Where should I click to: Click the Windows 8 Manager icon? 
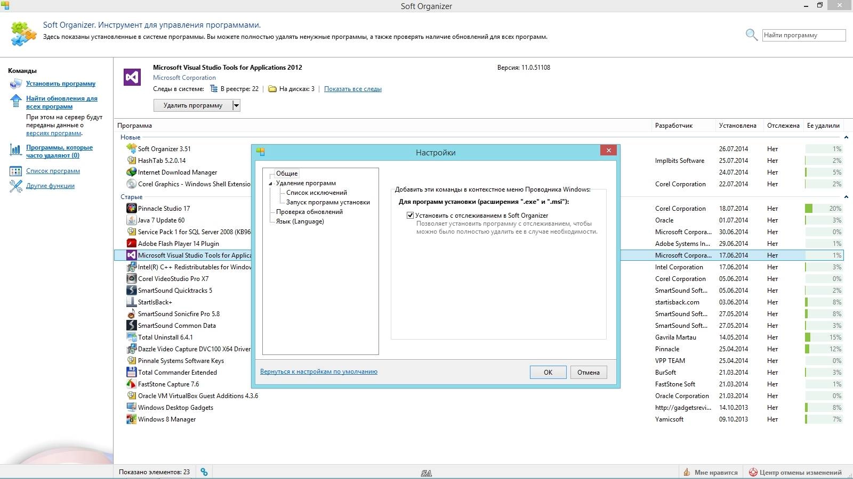pos(131,419)
